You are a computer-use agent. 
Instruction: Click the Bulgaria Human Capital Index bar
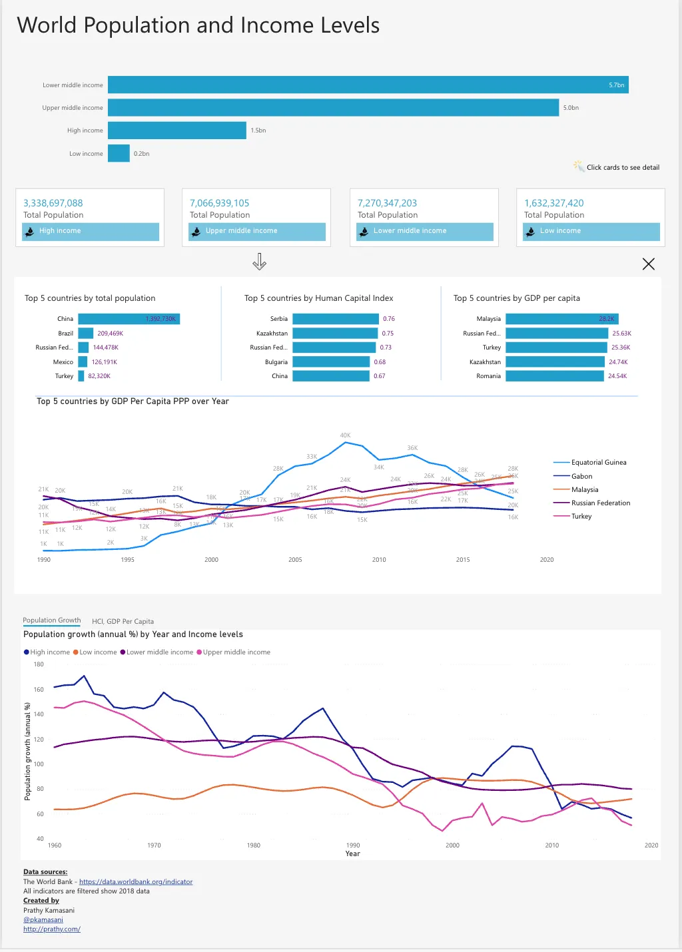pyautogui.click(x=331, y=362)
